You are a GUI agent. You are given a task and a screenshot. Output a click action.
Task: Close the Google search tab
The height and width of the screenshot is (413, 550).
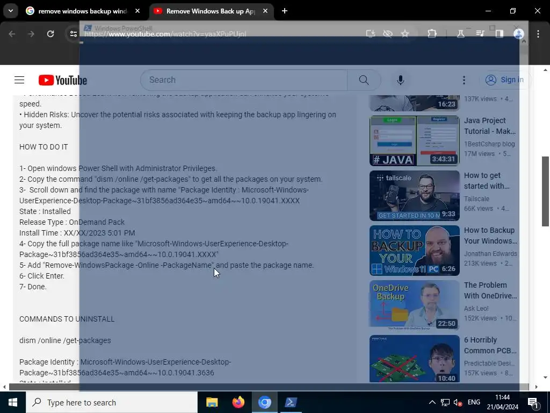click(x=137, y=11)
